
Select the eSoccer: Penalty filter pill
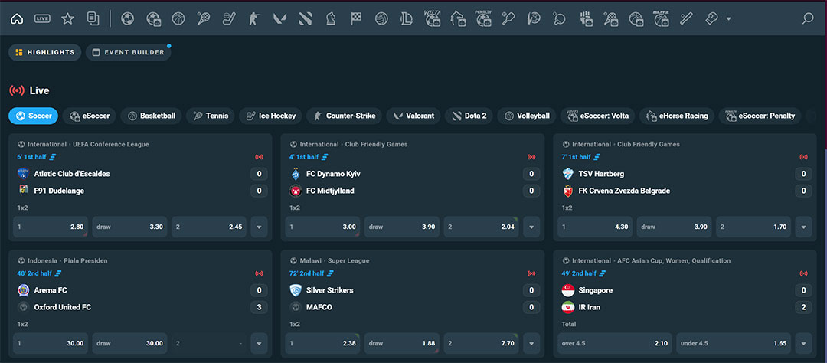[x=760, y=116]
